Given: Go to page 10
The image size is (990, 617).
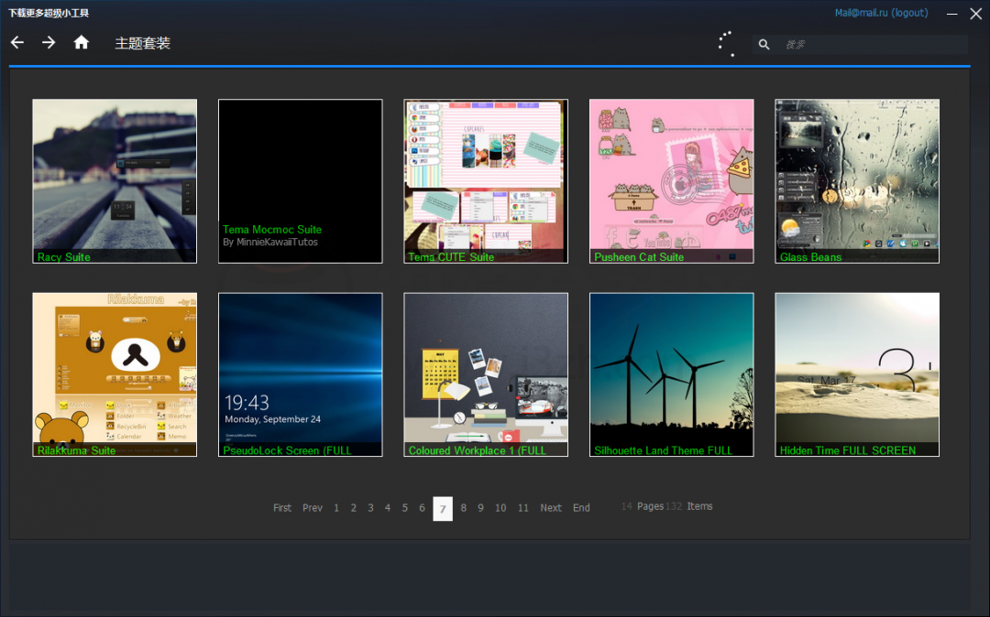Looking at the screenshot, I should pyautogui.click(x=500, y=508).
